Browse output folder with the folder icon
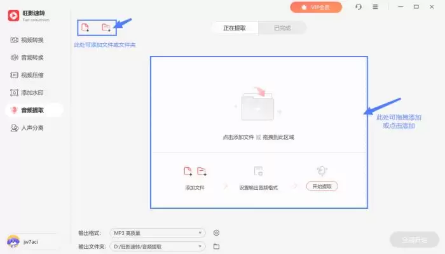This screenshot has height=254, width=445. [x=216, y=246]
